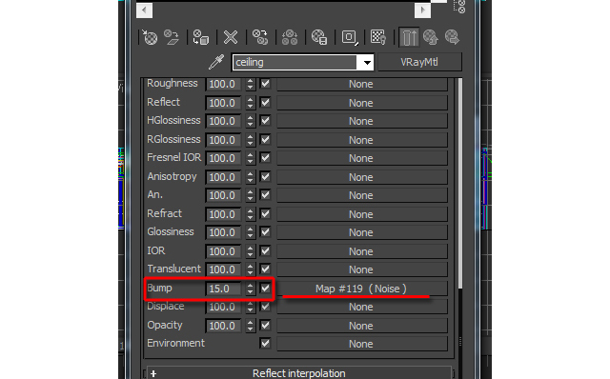610x379 pixels.
Task: Click the Roughness amount spinner arrows
Action: [x=250, y=84]
